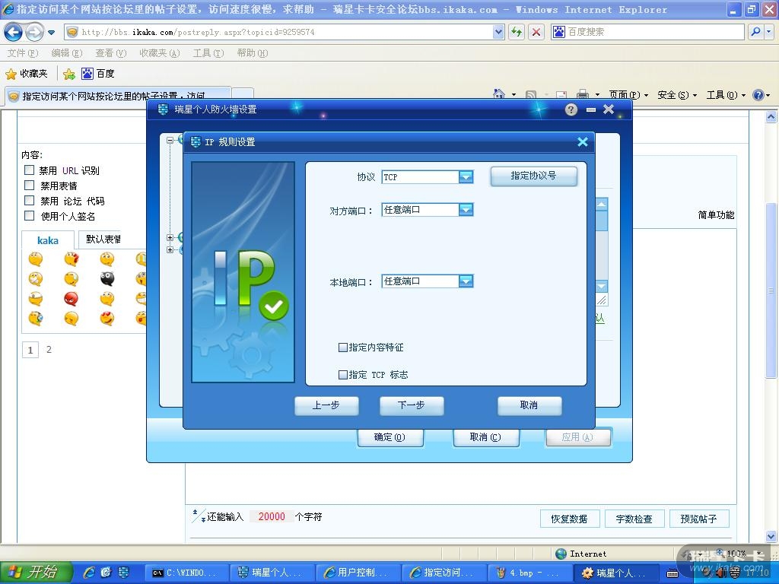Select the kaka emoticon tab

(x=48, y=240)
